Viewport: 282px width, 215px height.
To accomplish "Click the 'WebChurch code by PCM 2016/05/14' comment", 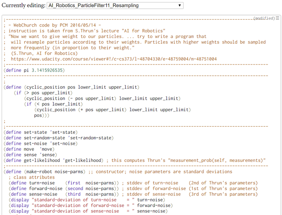I will 55,25.
